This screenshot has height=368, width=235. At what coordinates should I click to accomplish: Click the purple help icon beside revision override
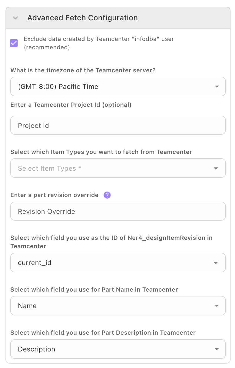click(107, 195)
